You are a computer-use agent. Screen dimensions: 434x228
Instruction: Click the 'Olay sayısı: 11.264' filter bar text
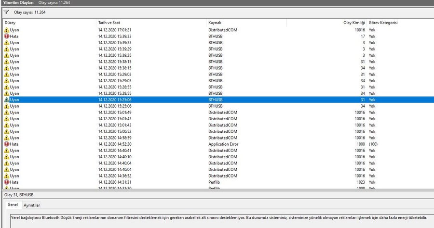[29, 12]
